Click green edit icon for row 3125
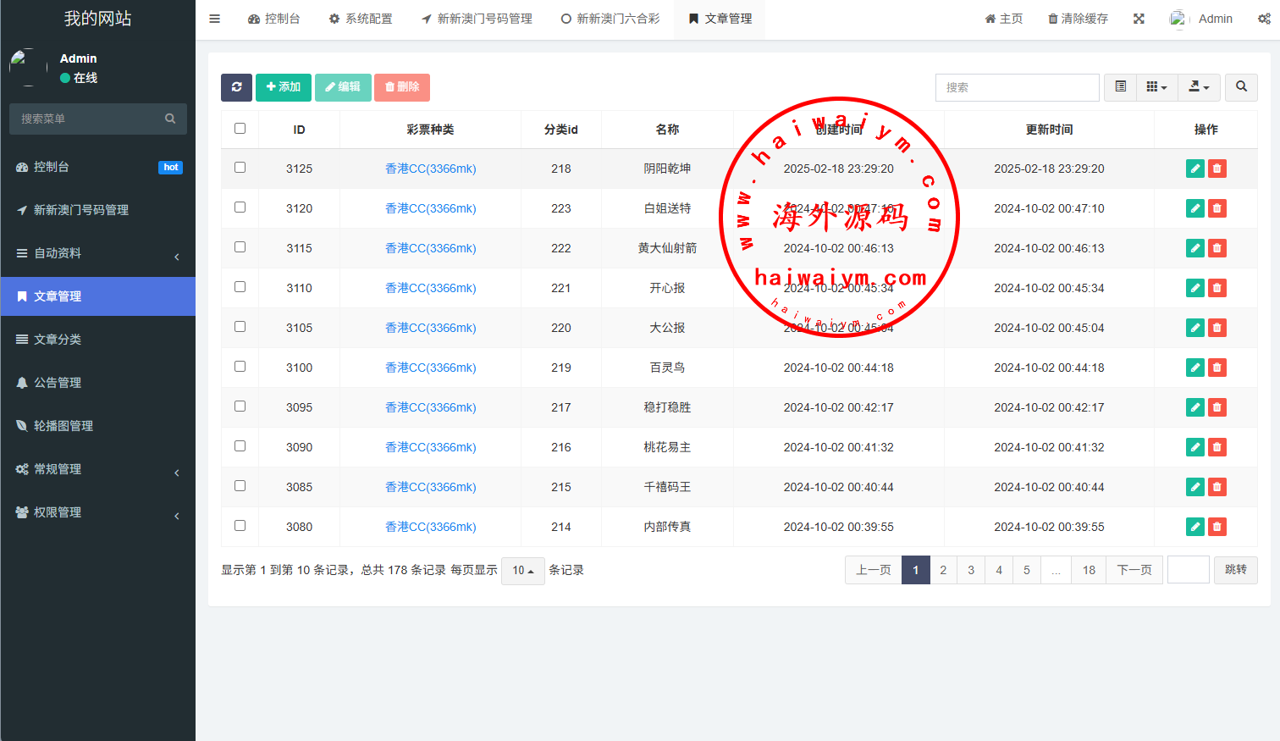 (1194, 169)
